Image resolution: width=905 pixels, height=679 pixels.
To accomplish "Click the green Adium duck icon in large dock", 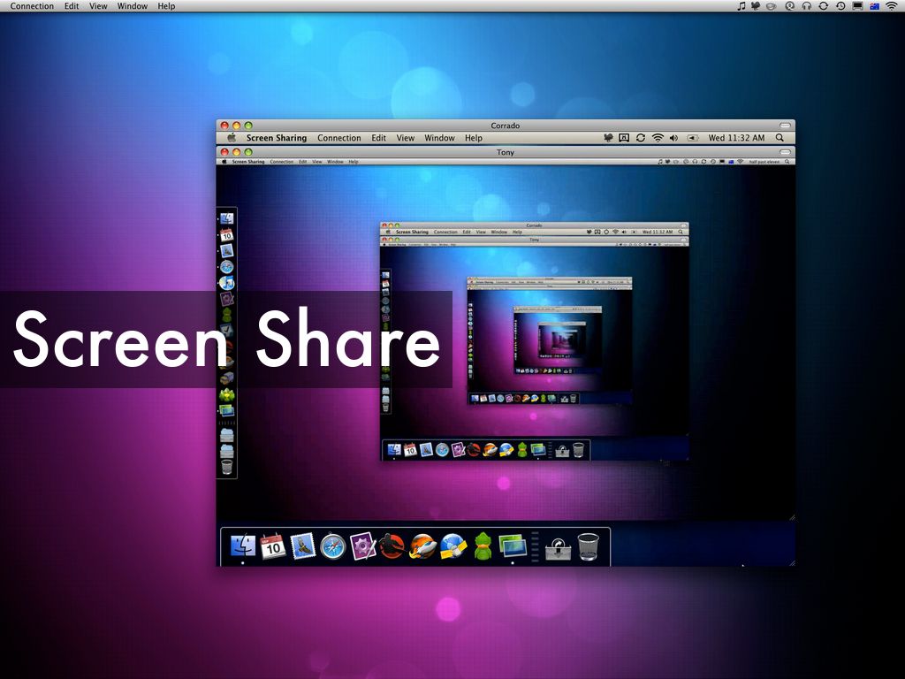I will pyautogui.click(x=483, y=546).
